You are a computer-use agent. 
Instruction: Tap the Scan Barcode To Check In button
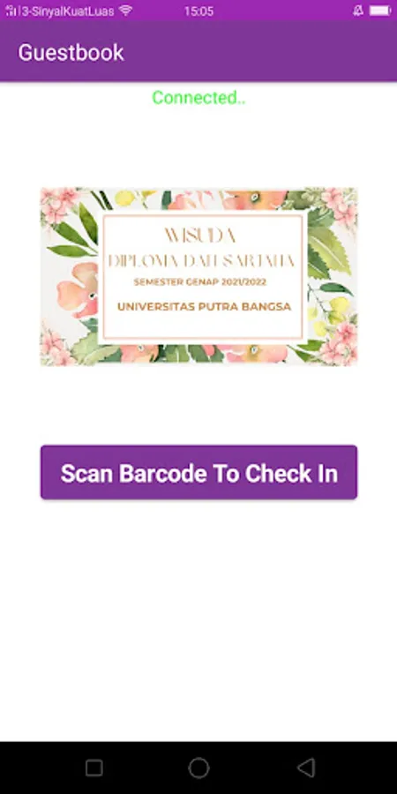[198, 473]
